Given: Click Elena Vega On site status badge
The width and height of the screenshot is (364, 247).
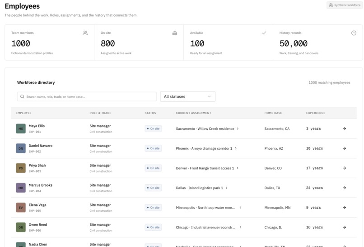Looking at the screenshot, I should pyautogui.click(x=153, y=208).
